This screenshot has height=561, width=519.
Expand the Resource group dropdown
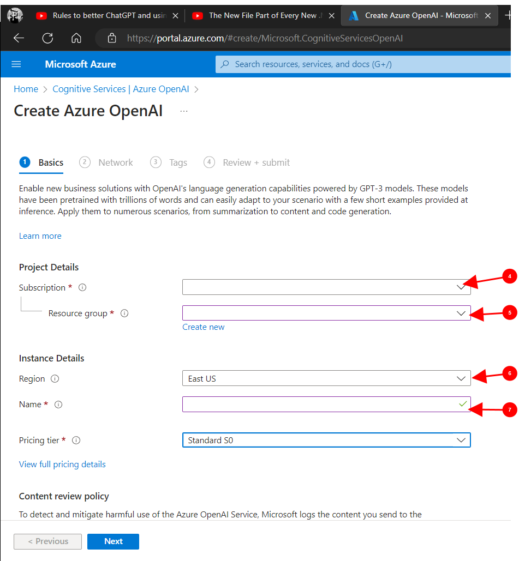326,313
